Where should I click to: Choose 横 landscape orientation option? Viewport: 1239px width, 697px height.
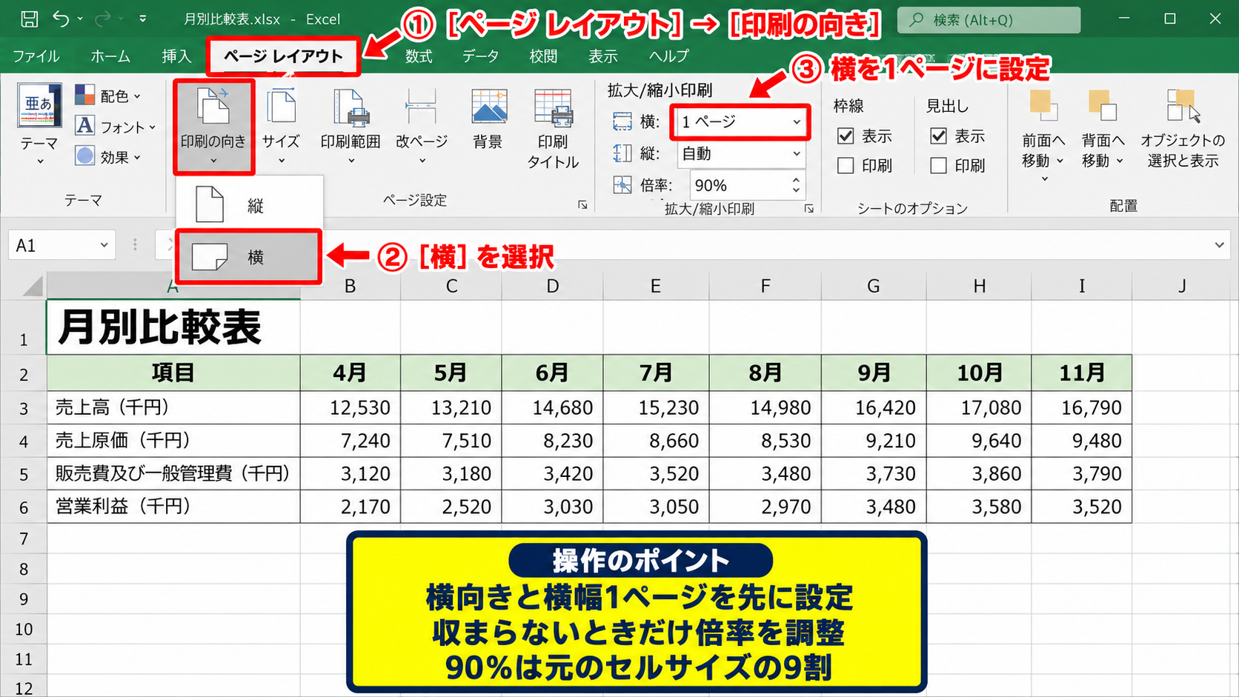[x=249, y=257]
